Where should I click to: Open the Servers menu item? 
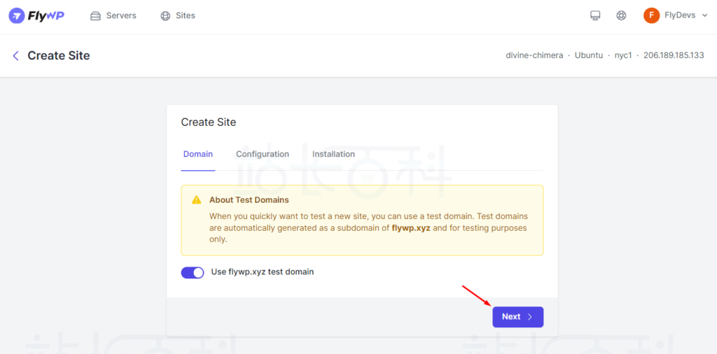pyautogui.click(x=121, y=15)
